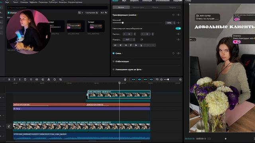The width and height of the screenshot is (255, 143).
Task: Click the Freeze frame icon in timeline toolbar
Action: [37, 79]
